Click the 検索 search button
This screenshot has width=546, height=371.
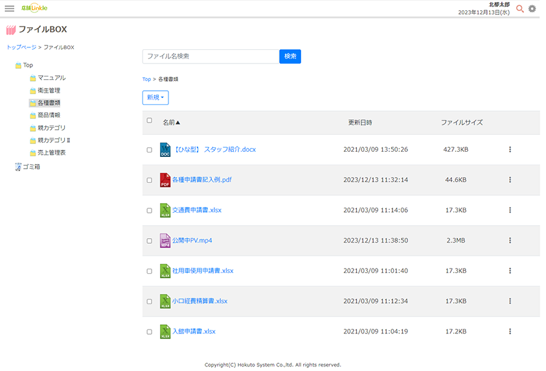[290, 56]
